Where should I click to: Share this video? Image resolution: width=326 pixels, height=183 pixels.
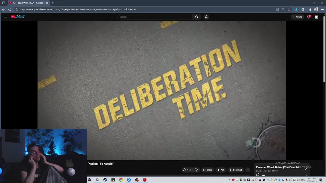click(207, 170)
